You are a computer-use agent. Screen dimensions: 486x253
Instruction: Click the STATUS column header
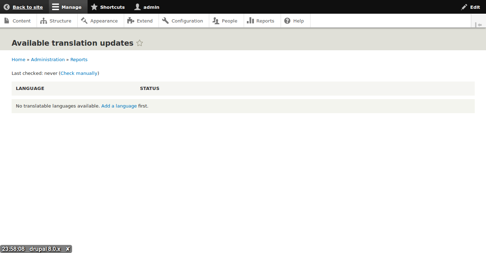[149, 88]
